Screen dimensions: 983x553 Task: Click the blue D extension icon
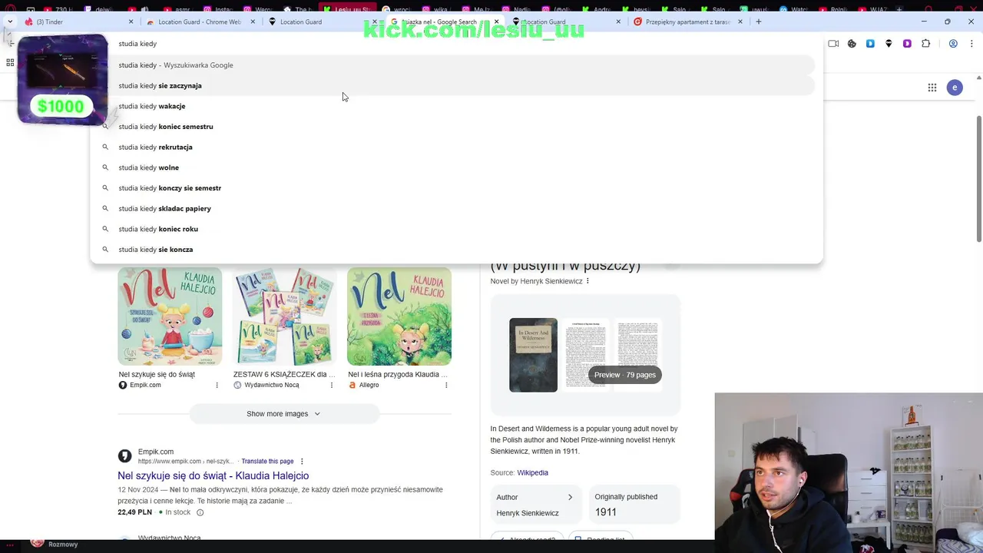pos(870,44)
